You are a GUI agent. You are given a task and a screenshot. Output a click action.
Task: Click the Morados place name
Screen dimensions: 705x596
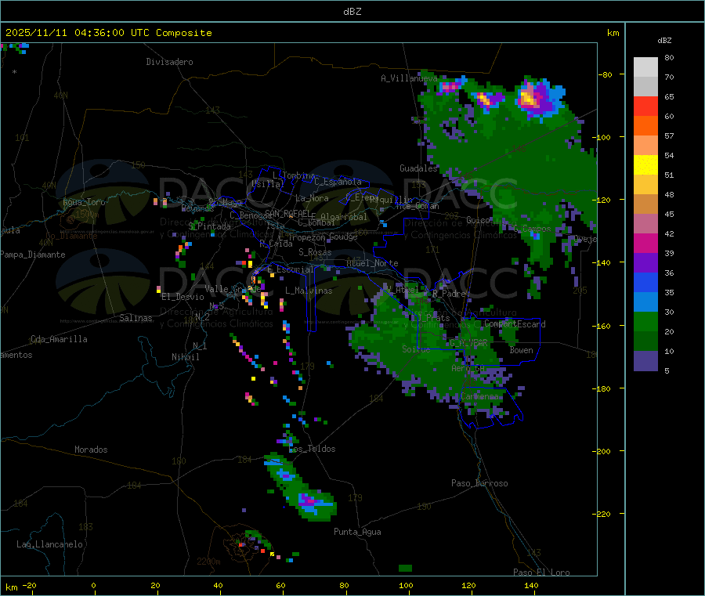(91, 450)
